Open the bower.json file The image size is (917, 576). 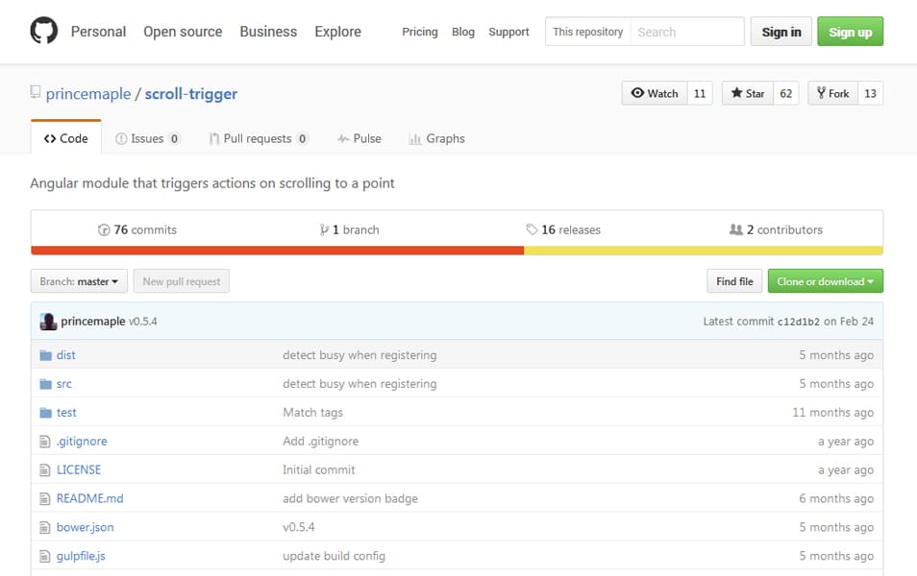pyautogui.click(x=85, y=527)
